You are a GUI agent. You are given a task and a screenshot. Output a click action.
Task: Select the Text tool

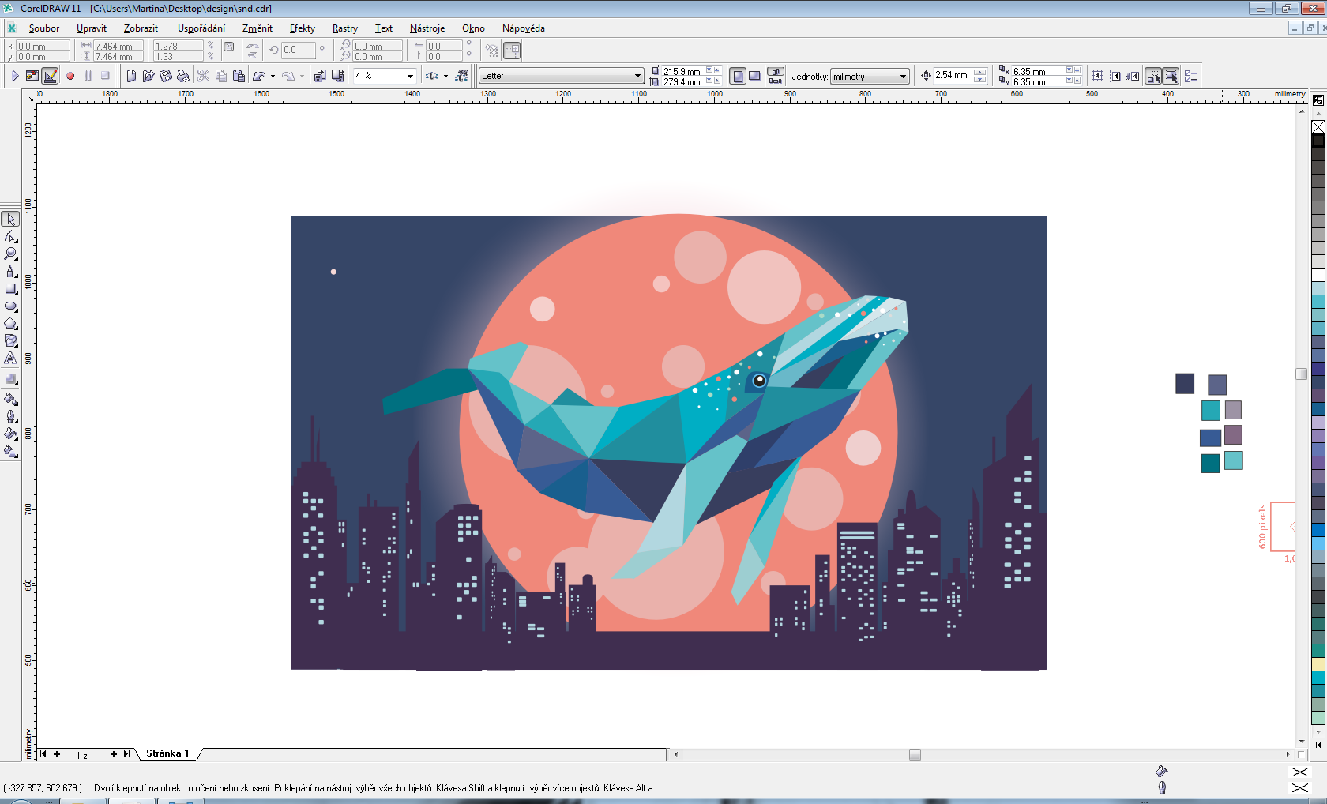click(10, 359)
